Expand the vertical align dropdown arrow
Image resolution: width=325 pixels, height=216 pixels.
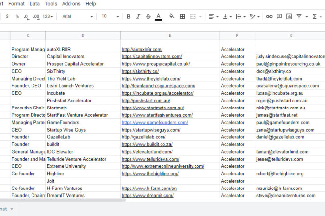click(x=230, y=17)
